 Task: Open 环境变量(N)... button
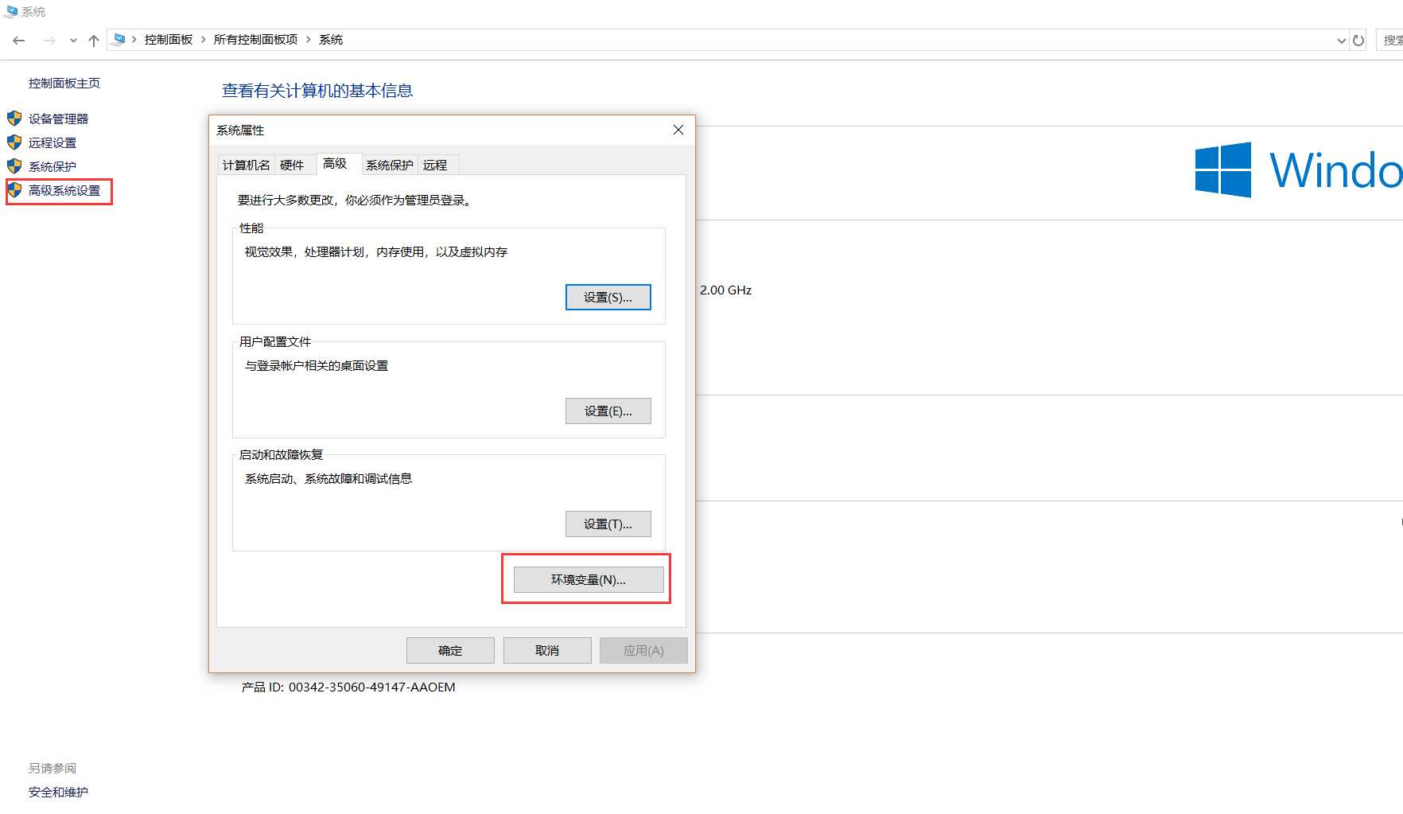[x=589, y=580]
